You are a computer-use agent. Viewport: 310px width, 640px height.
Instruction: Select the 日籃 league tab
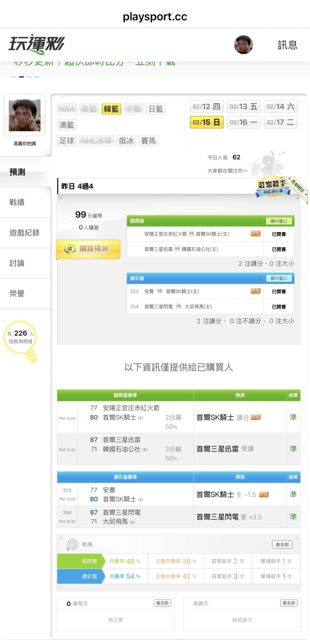coord(156,109)
